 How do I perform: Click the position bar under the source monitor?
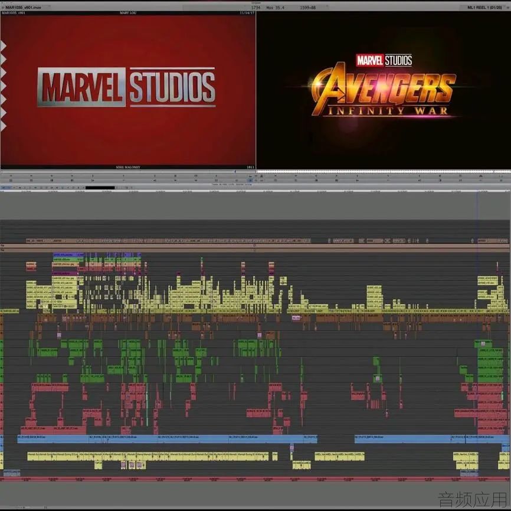point(127,171)
